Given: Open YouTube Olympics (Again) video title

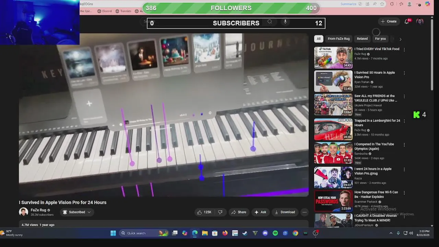Looking at the screenshot, I should [x=374, y=146].
